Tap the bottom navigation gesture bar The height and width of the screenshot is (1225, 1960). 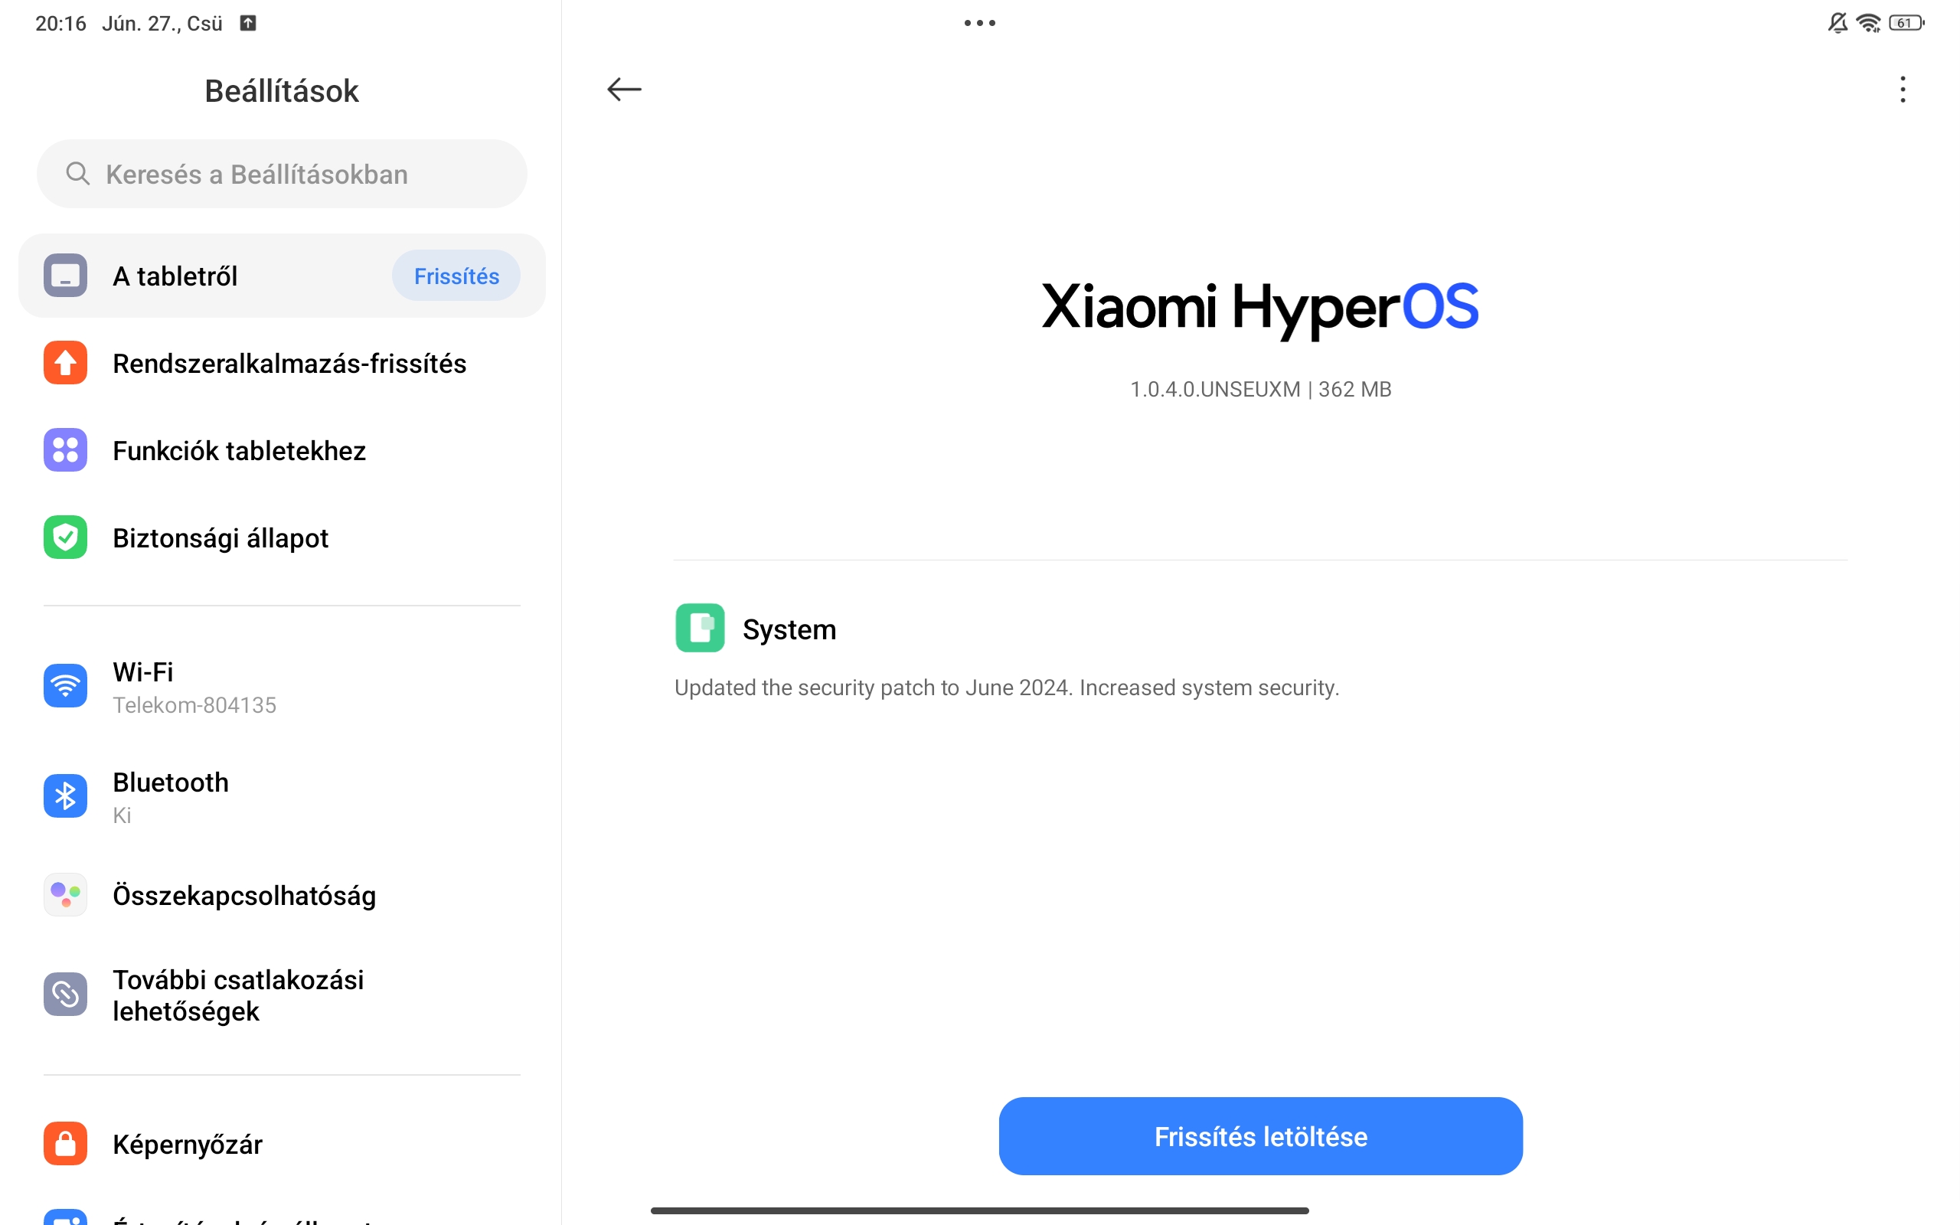click(x=979, y=1210)
